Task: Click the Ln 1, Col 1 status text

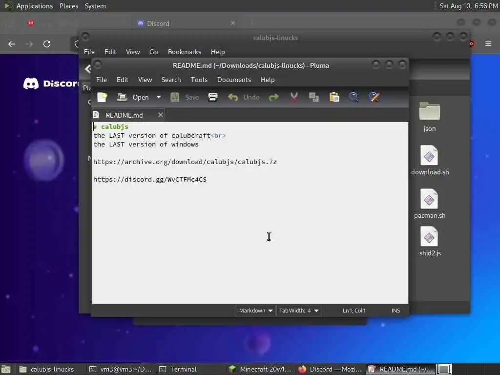Action: tap(354, 311)
